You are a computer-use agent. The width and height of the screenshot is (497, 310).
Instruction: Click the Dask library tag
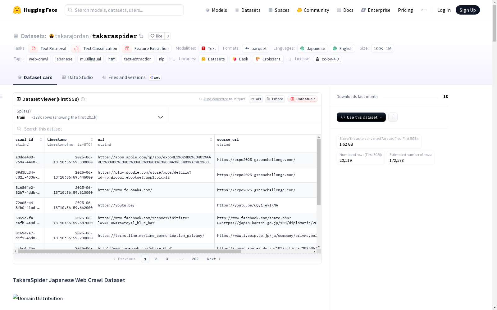(x=240, y=59)
